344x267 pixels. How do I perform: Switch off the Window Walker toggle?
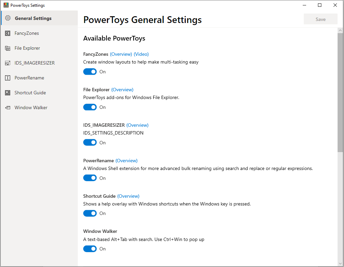coord(90,249)
